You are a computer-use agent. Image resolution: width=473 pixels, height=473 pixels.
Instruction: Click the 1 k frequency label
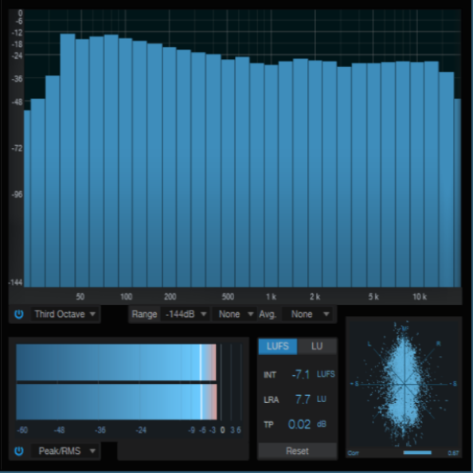click(271, 297)
